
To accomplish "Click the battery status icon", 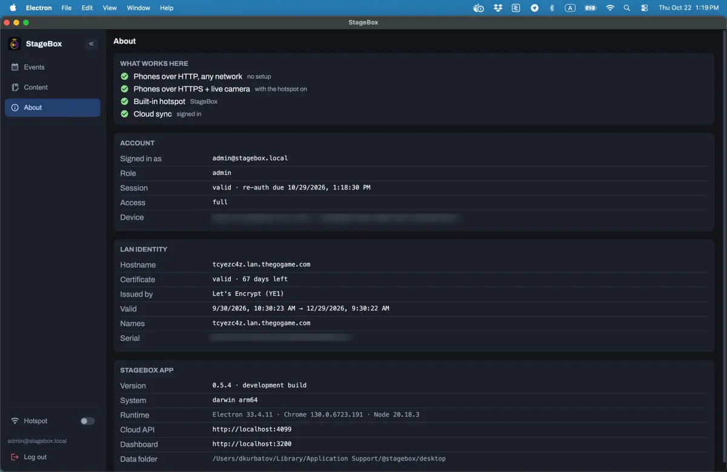I will click(591, 8).
